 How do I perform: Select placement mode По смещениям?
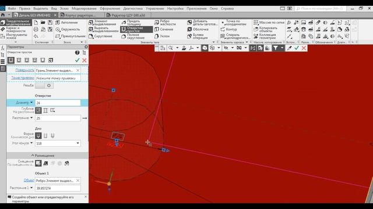[38, 163]
